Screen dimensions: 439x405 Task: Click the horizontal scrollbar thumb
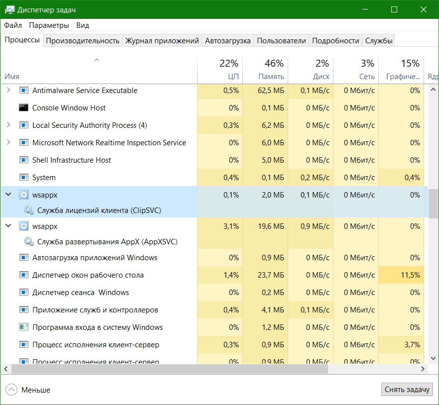169,369
